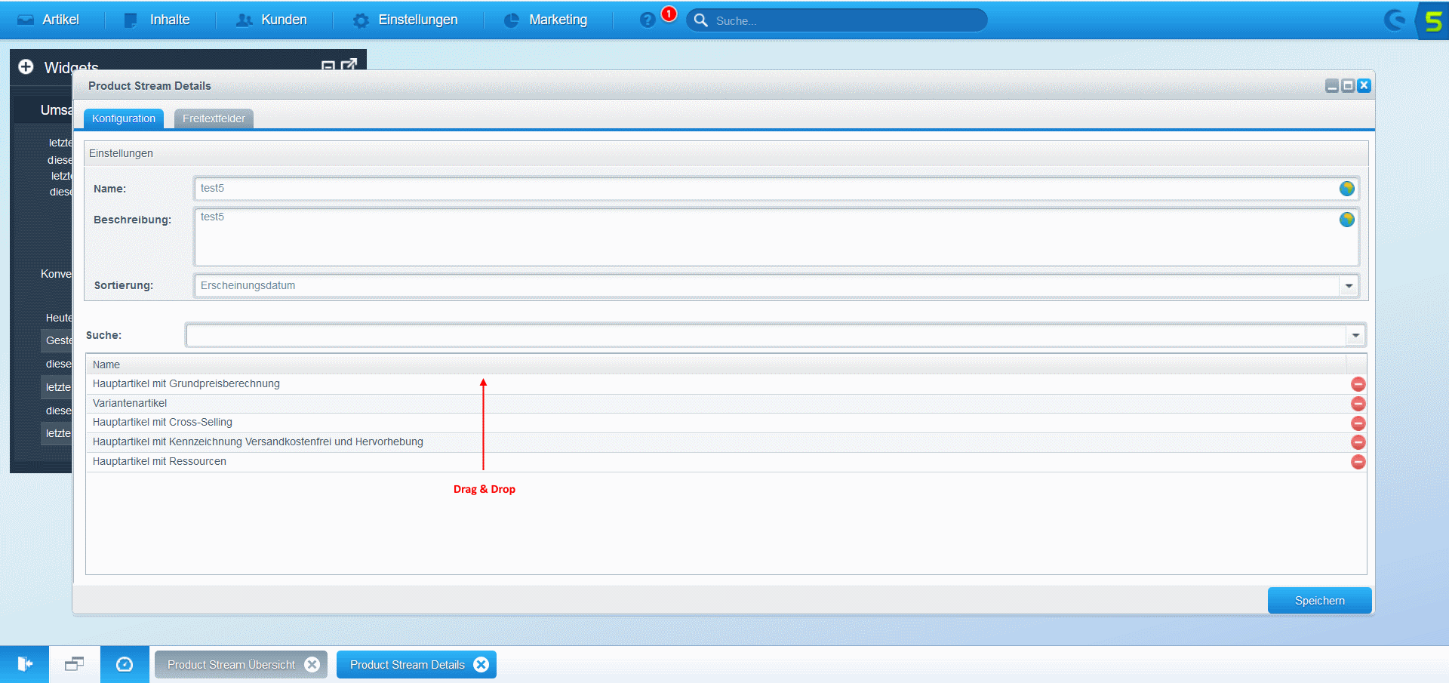Open the Marketing menu
This screenshot has width=1449, height=683.
tap(546, 20)
